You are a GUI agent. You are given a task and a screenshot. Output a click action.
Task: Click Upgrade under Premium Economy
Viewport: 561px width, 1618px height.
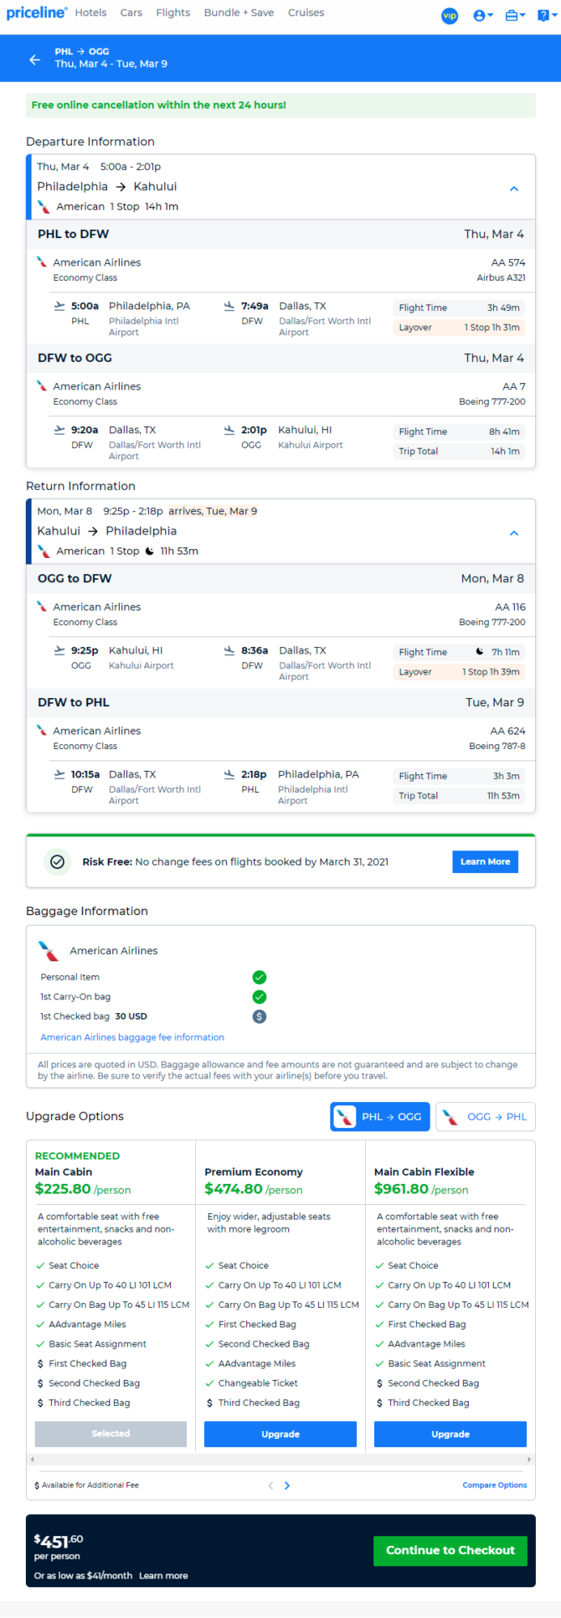click(280, 1434)
